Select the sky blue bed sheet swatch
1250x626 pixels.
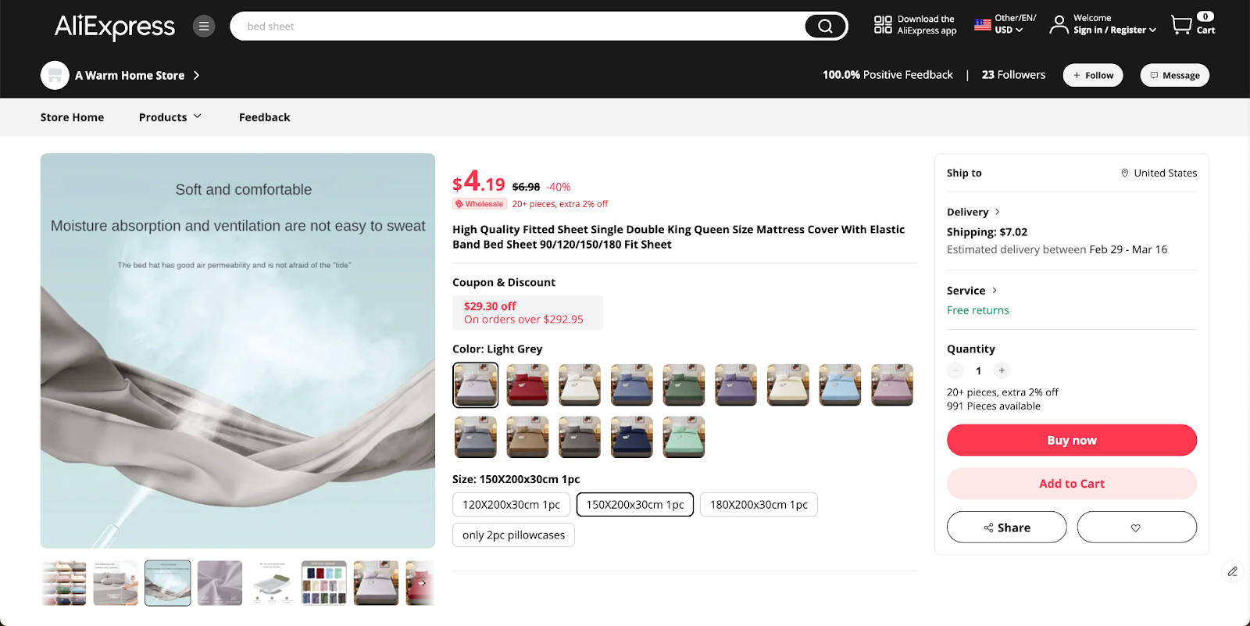point(840,385)
